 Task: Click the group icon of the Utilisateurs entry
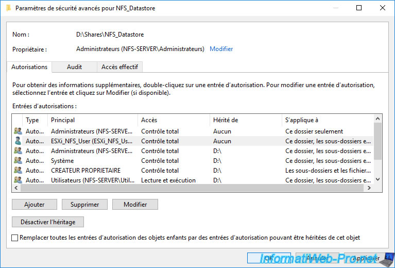(x=18, y=180)
